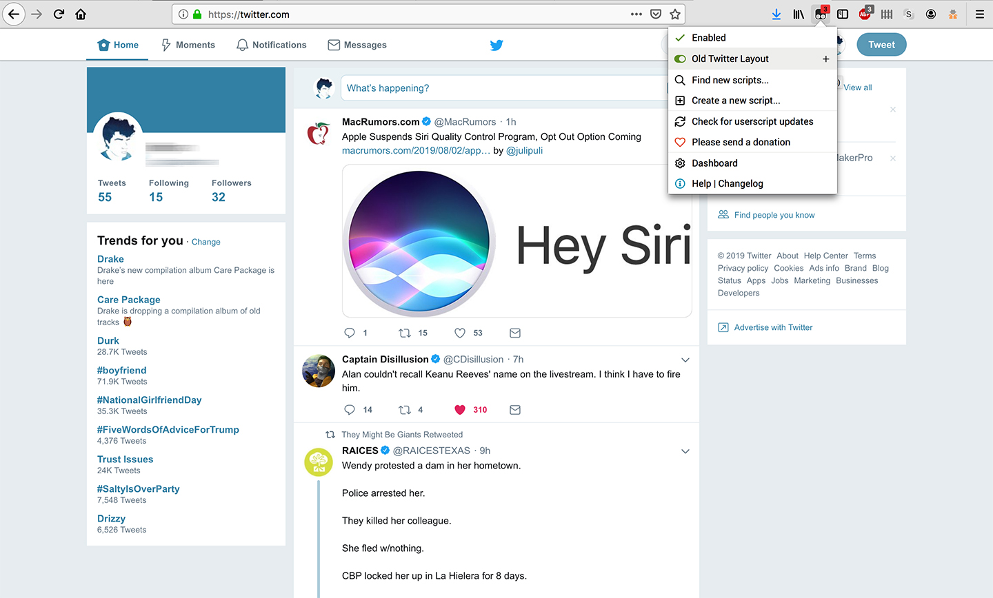Click Create a new script in the extension menu
This screenshot has height=598, width=993.
[x=735, y=101]
